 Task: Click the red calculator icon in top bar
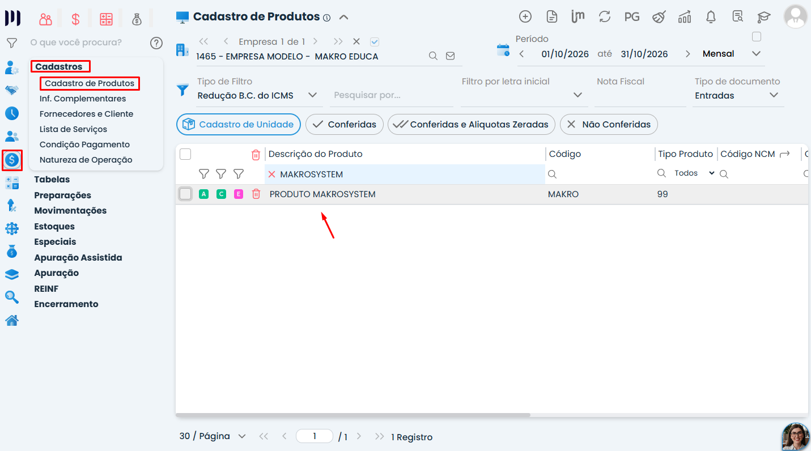click(x=106, y=19)
